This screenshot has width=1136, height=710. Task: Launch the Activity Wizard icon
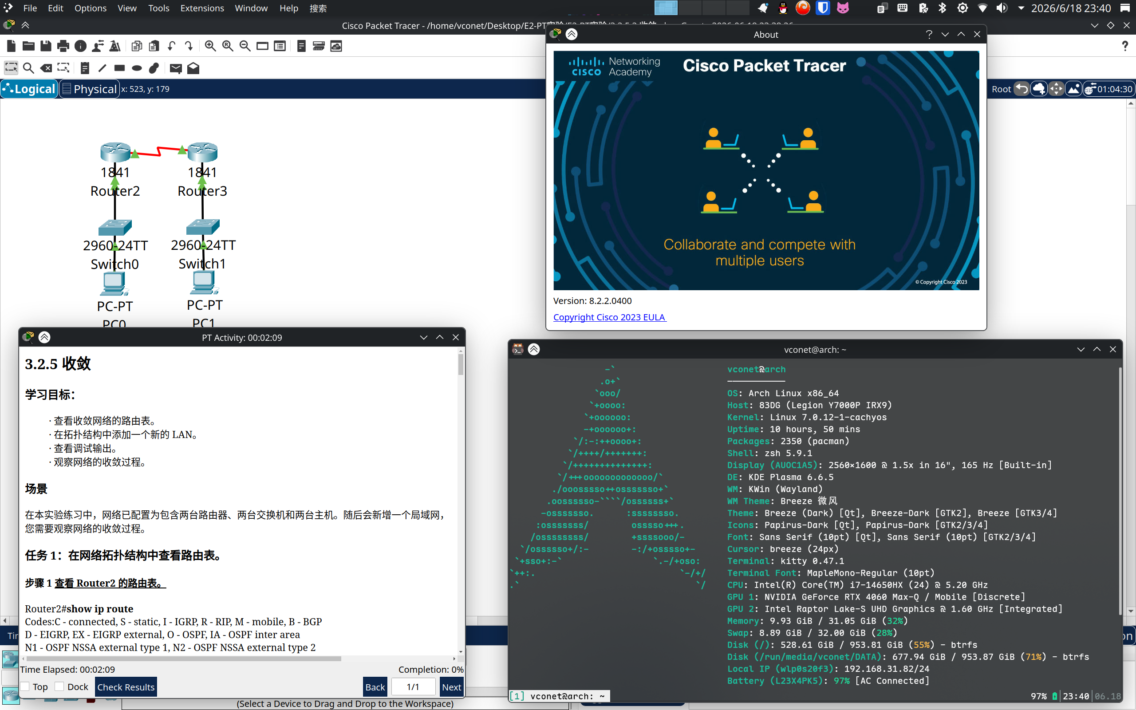[115, 46]
